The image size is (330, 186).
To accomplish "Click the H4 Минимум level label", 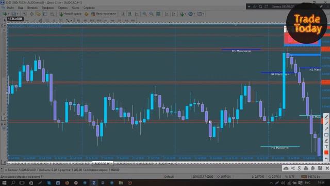I will pyautogui.click(x=279, y=148).
